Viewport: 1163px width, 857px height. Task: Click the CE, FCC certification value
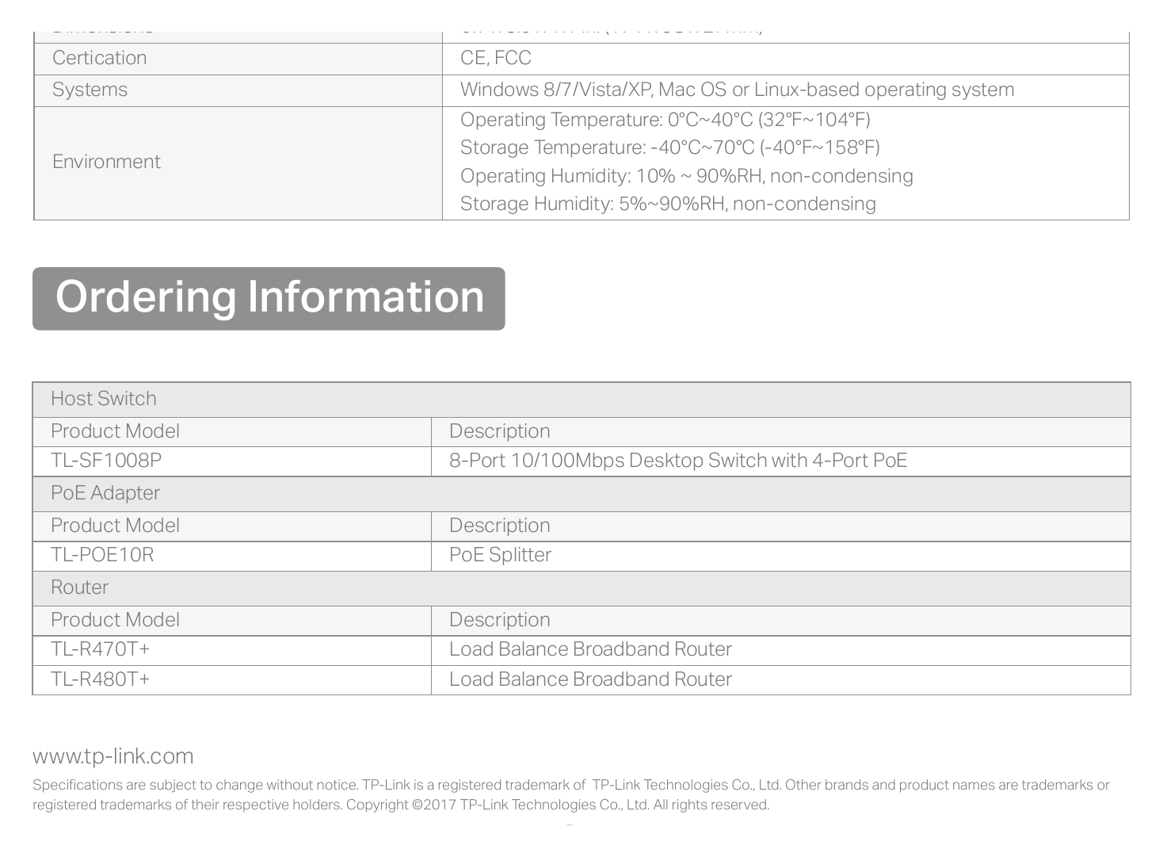pos(496,58)
